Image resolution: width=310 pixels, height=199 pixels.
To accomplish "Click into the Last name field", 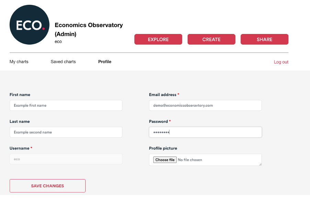I will point(66,132).
